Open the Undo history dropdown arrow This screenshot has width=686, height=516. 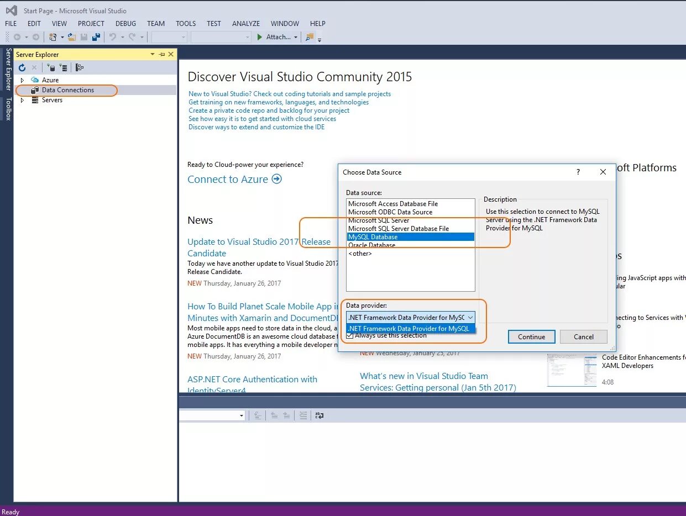(122, 38)
